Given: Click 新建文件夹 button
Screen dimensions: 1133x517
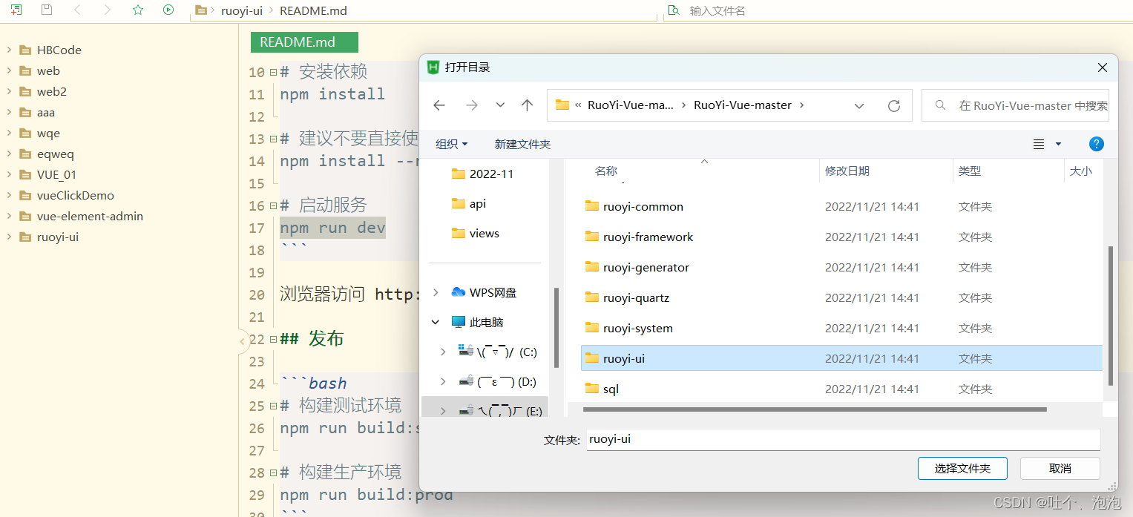Looking at the screenshot, I should pos(522,144).
